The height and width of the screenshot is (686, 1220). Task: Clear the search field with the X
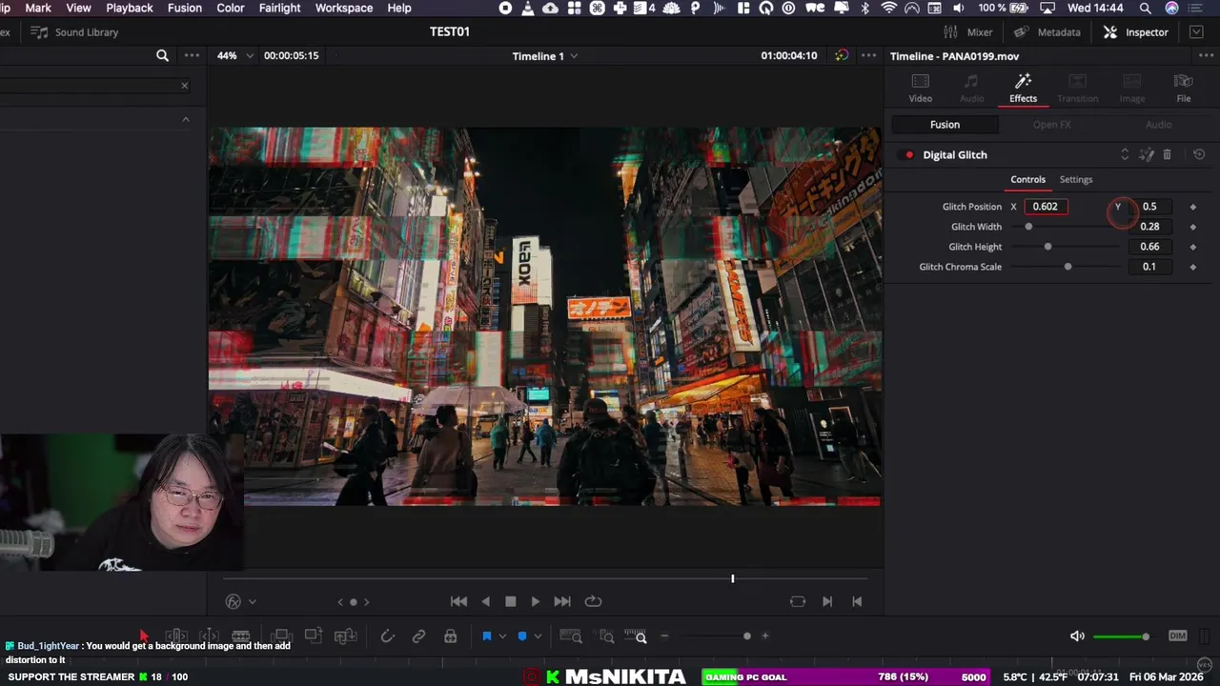[185, 86]
